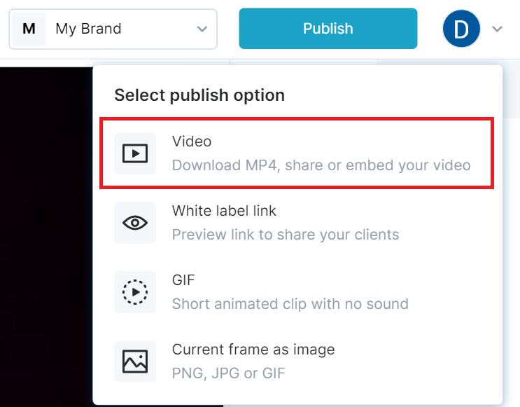Expand the chevron beside the user avatar
This screenshot has height=407, width=520.
coord(497,29)
